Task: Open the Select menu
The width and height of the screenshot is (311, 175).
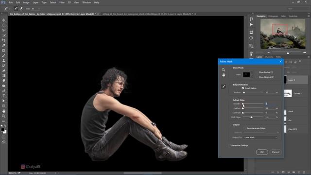Action: (x=53, y=2)
